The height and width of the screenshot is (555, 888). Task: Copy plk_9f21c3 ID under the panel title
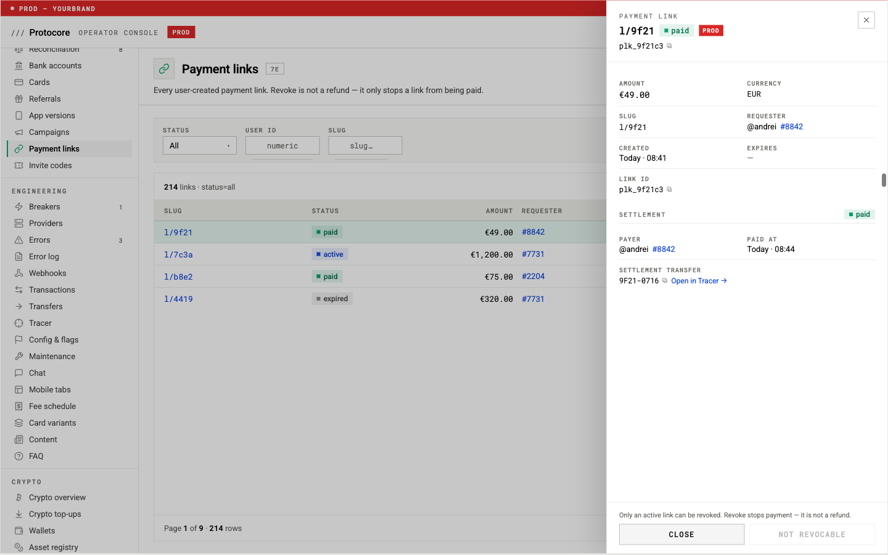[x=670, y=46]
